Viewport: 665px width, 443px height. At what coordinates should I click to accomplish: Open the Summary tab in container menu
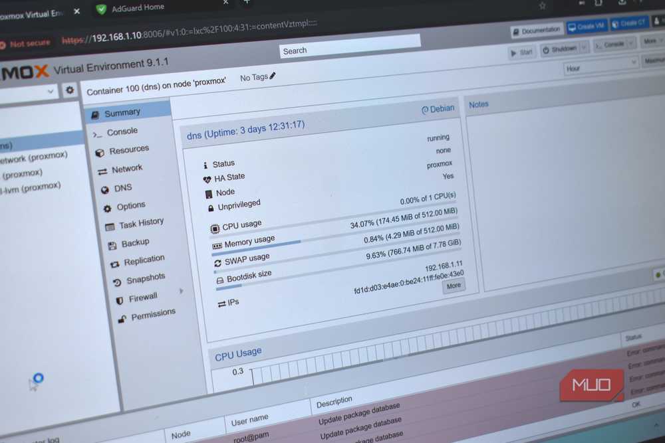coord(127,112)
